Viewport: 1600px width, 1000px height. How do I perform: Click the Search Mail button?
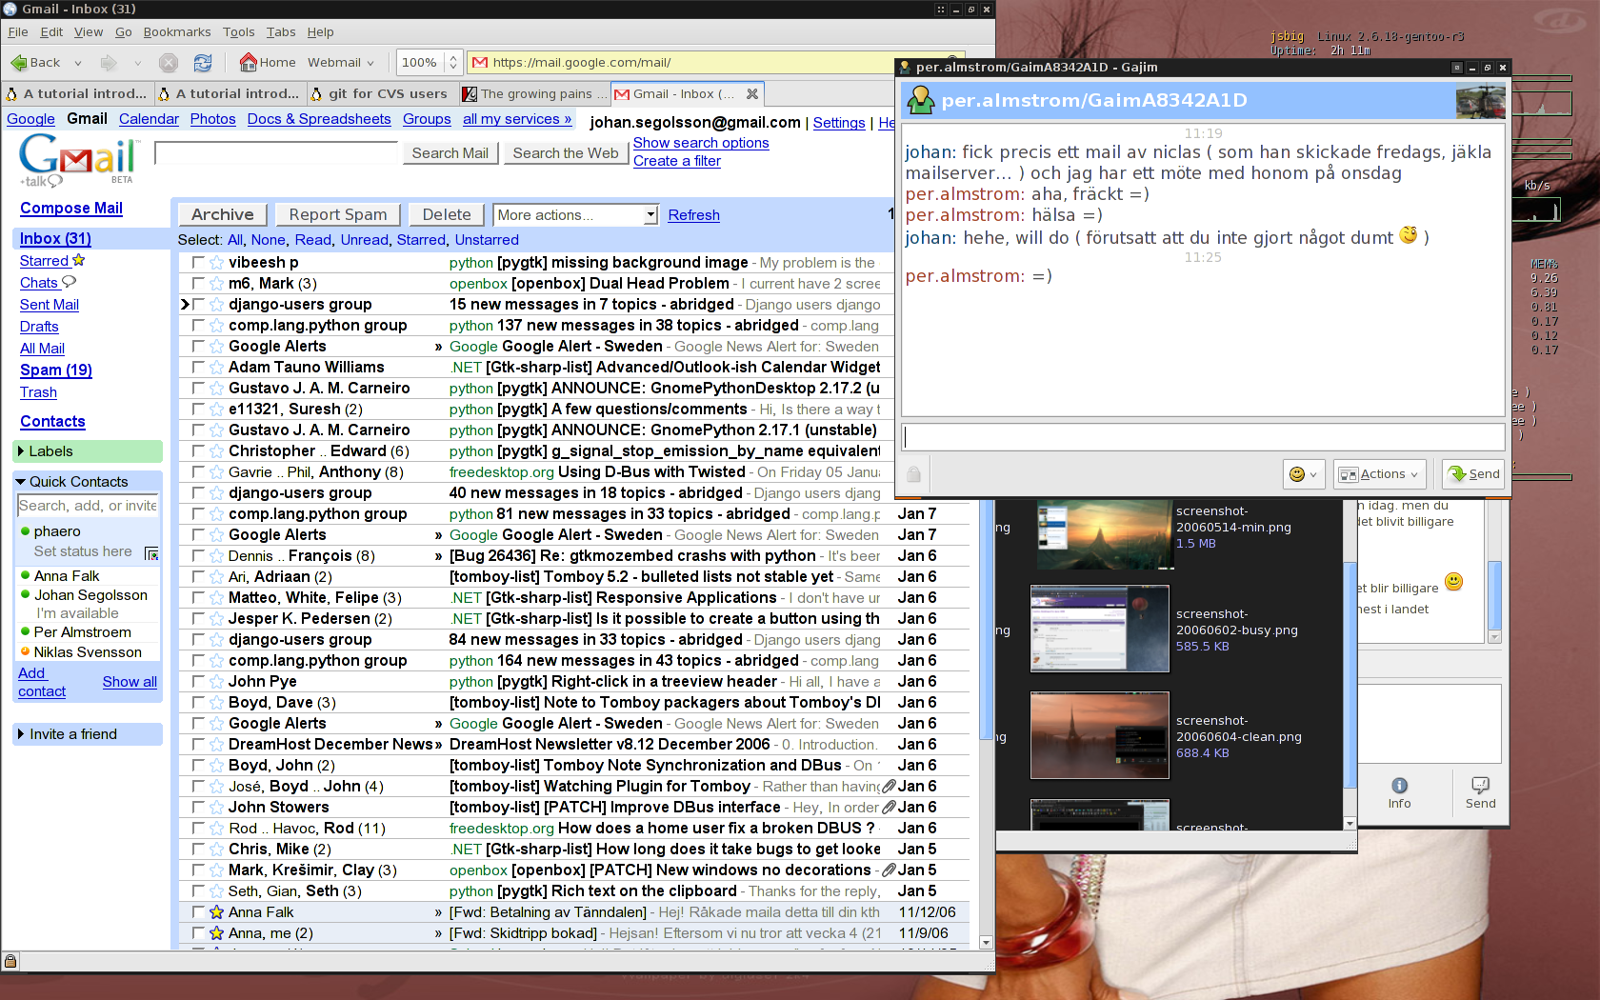[450, 153]
